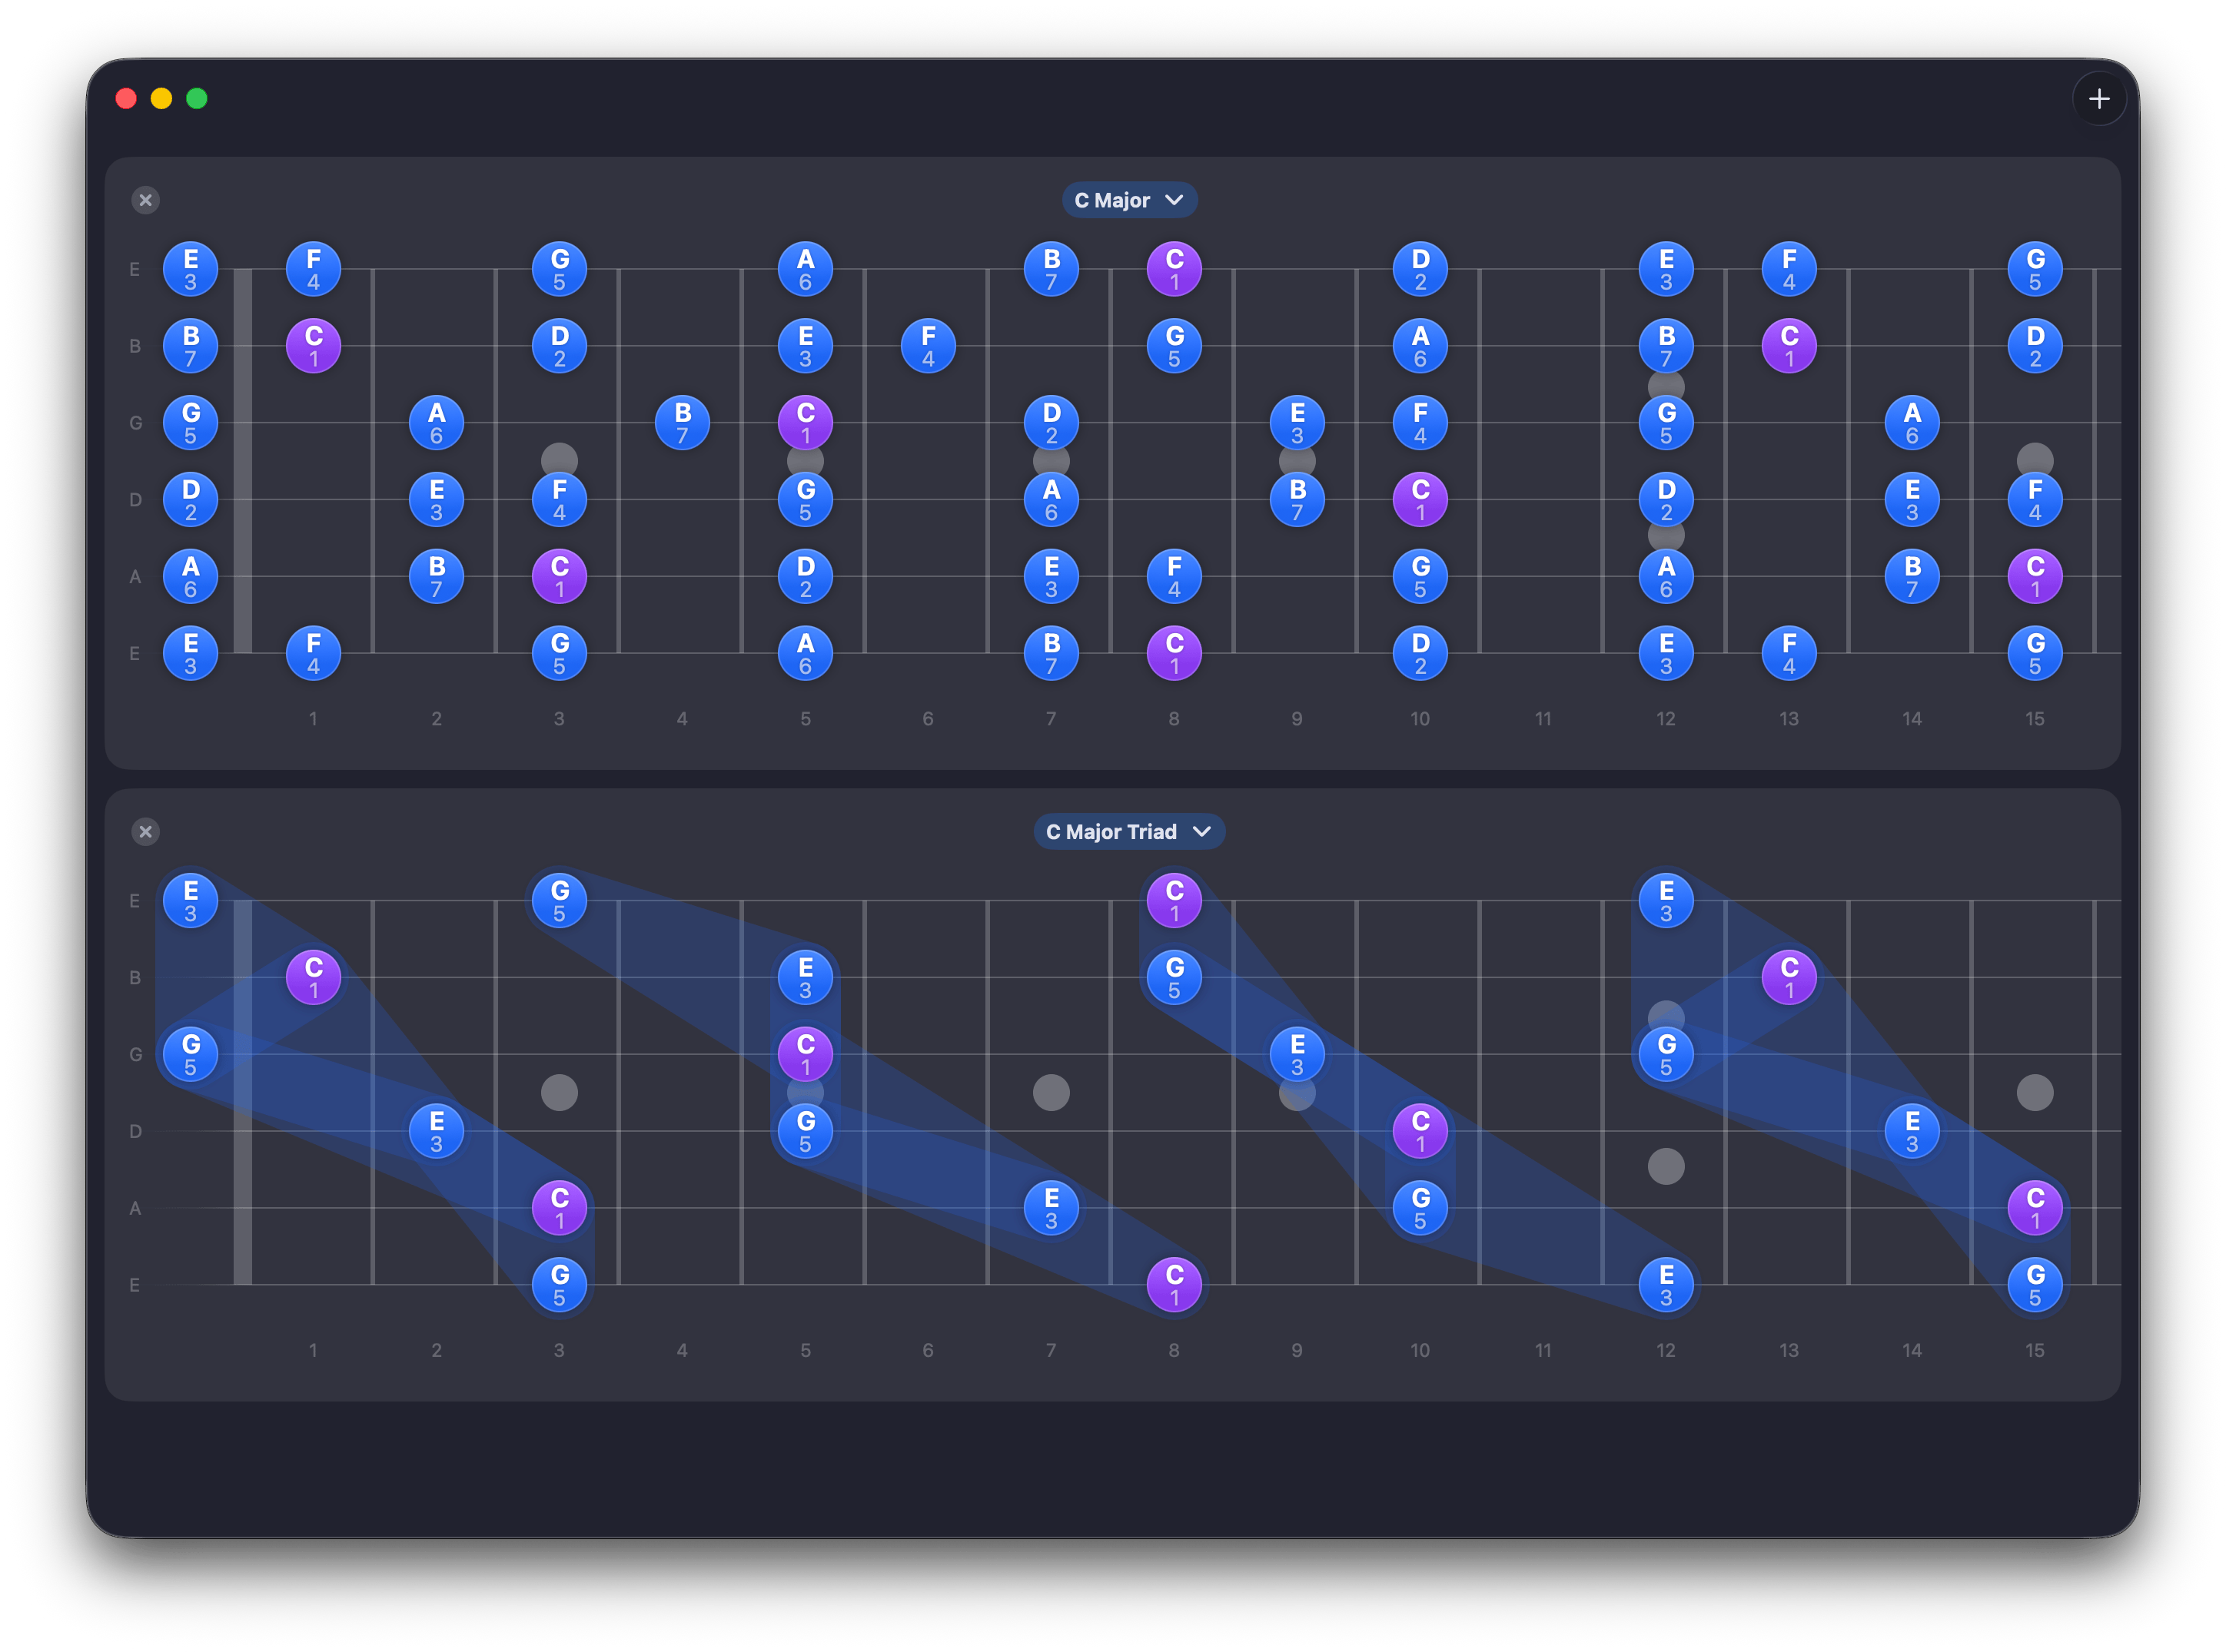Click the G note at fret 3 on high E string
The image size is (2226, 1652).
[x=560, y=268]
